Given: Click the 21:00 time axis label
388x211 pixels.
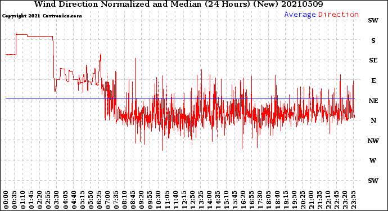Looking at the screenshot, I should (311, 200).
